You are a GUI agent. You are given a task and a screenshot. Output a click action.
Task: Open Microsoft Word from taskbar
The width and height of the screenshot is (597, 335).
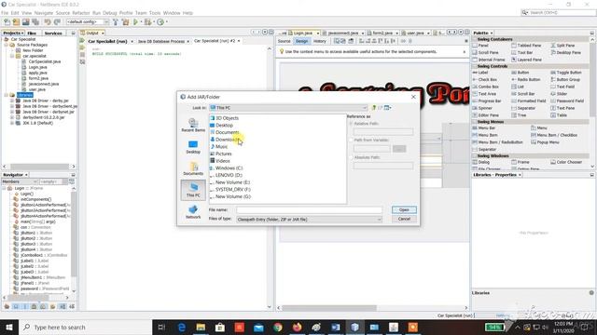point(336,327)
